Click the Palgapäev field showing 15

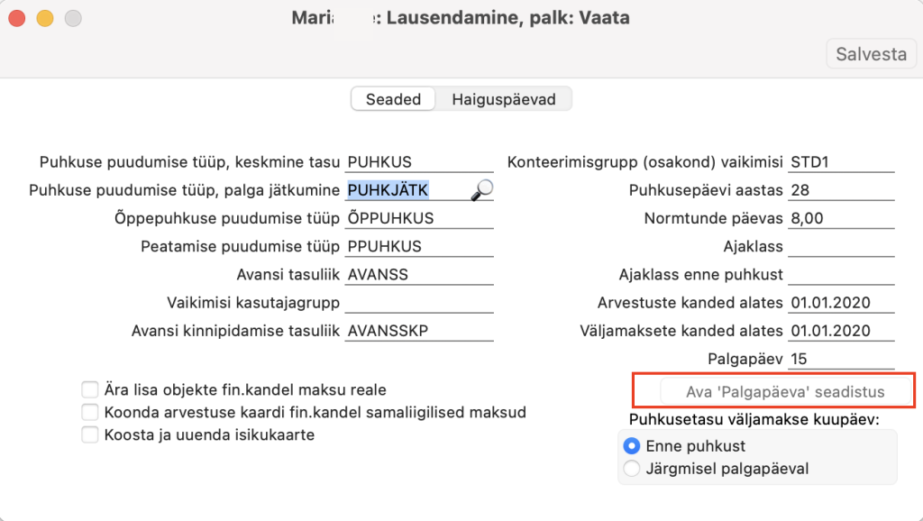tap(840, 359)
